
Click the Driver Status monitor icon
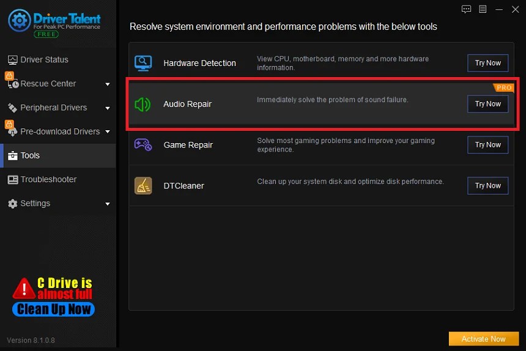pyautogui.click(x=12, y=60)
